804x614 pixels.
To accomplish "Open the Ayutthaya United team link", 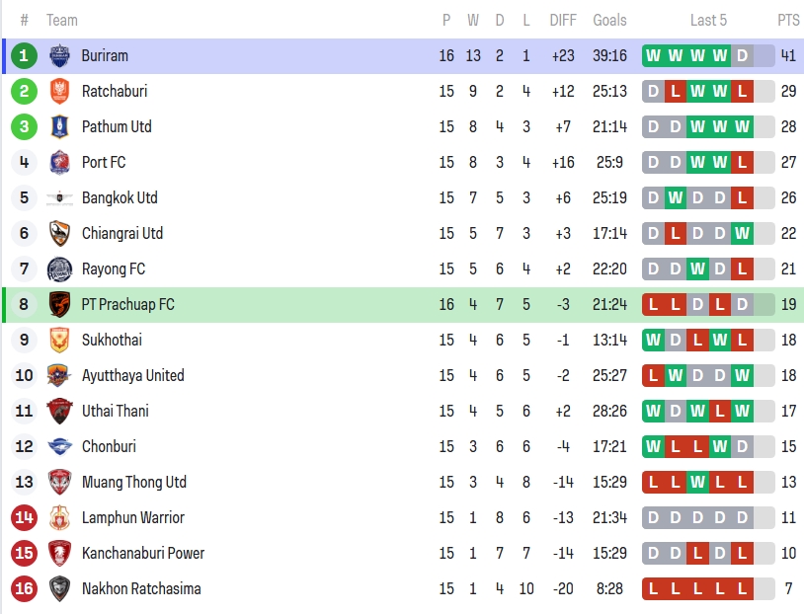I will pos(132,376).
